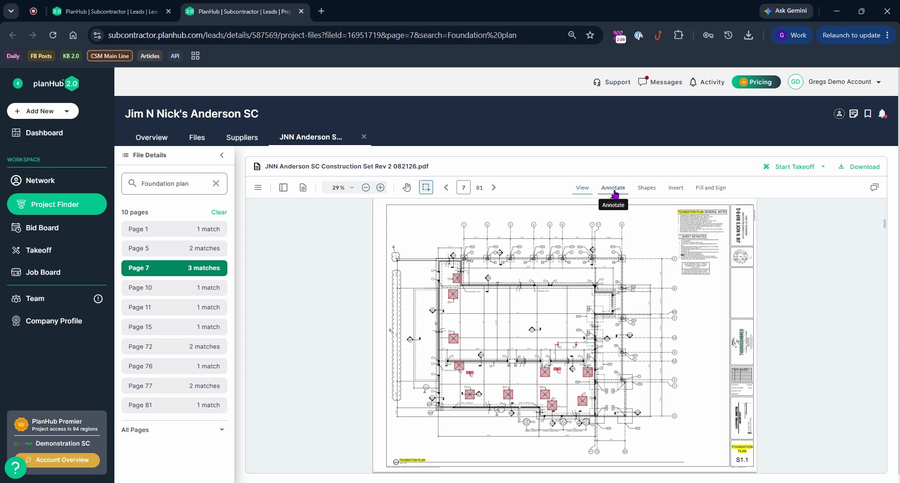Switch to the Shapes tab
Image resolution: width=900 pixels, height=483 pixels.
(x=646, y=188)
